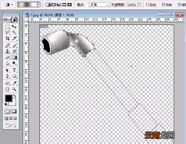Select the Type tool
Screen dimensions: 186x144
click(14, 70)
